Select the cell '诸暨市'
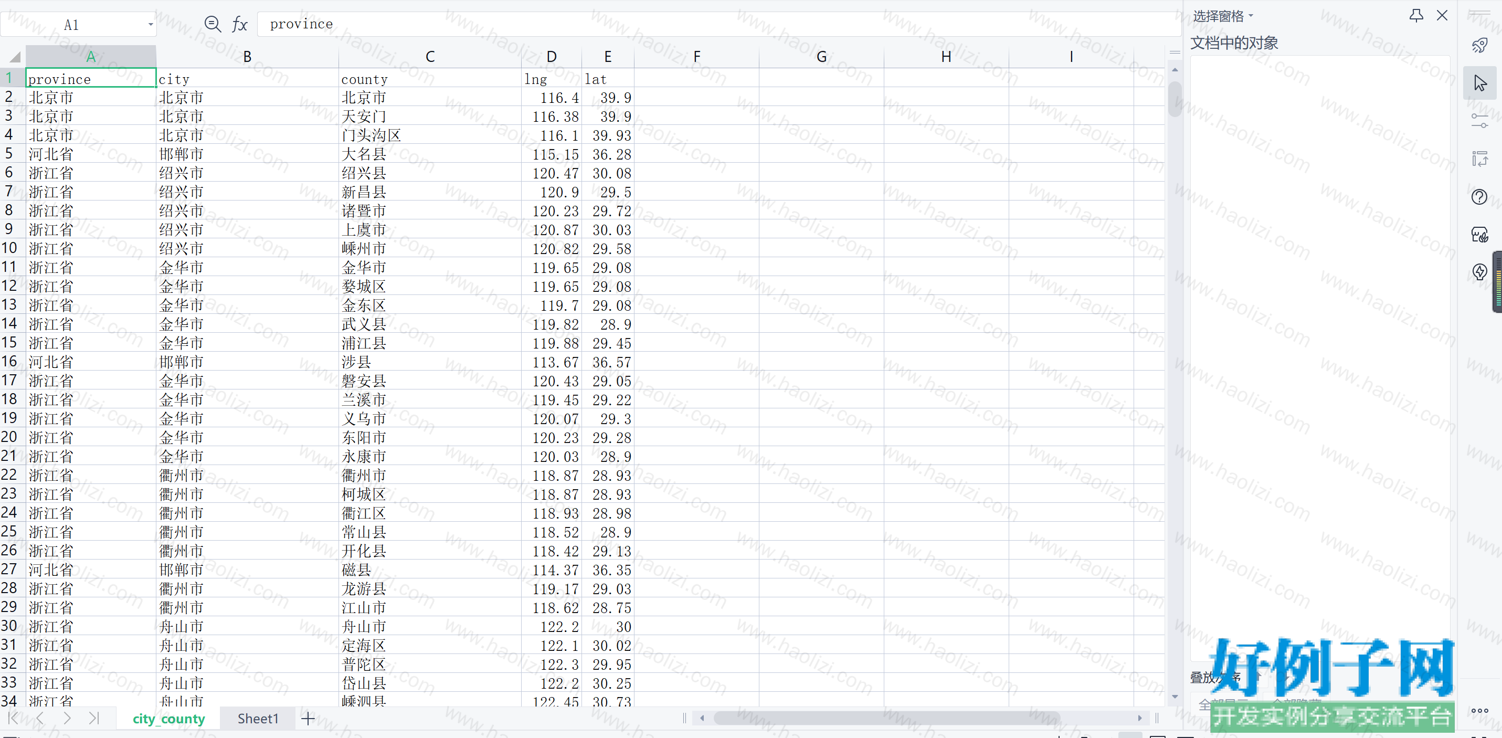 (x=430, y=210)
